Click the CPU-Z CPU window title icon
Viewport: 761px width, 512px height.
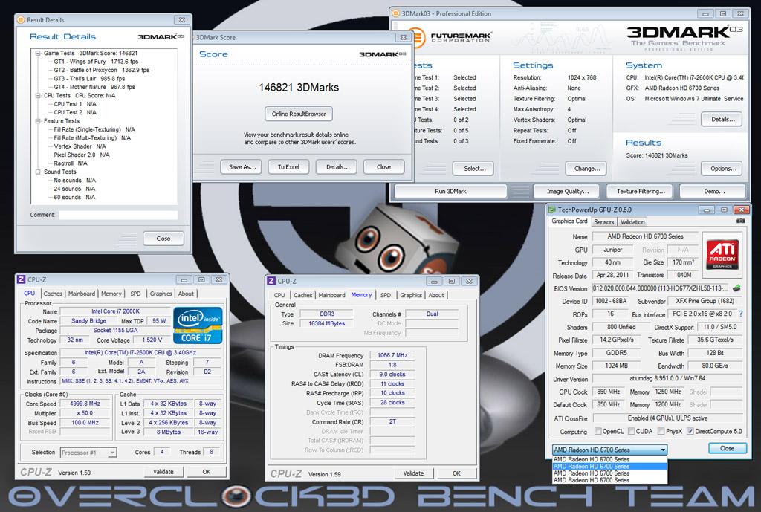[21, 279]
